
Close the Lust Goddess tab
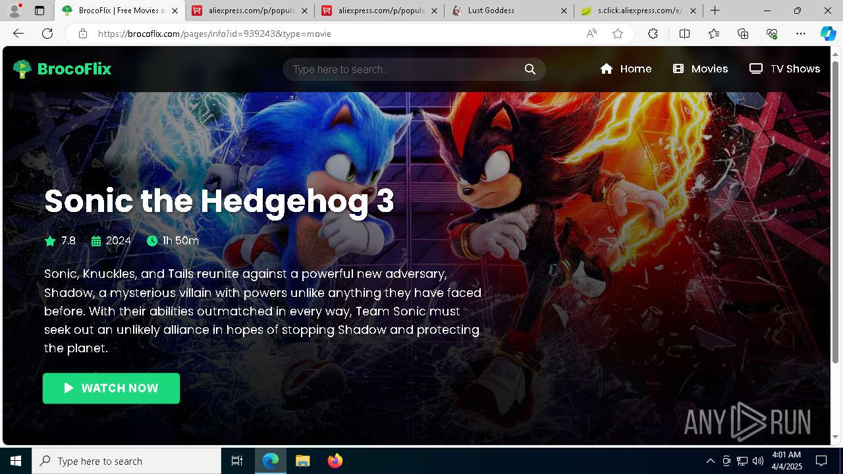pyautogui.click(x=564, y=11)
